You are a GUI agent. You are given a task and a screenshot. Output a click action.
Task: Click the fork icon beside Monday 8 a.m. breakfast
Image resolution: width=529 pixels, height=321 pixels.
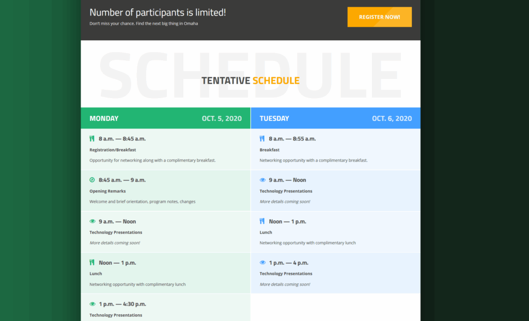[92, 138]
